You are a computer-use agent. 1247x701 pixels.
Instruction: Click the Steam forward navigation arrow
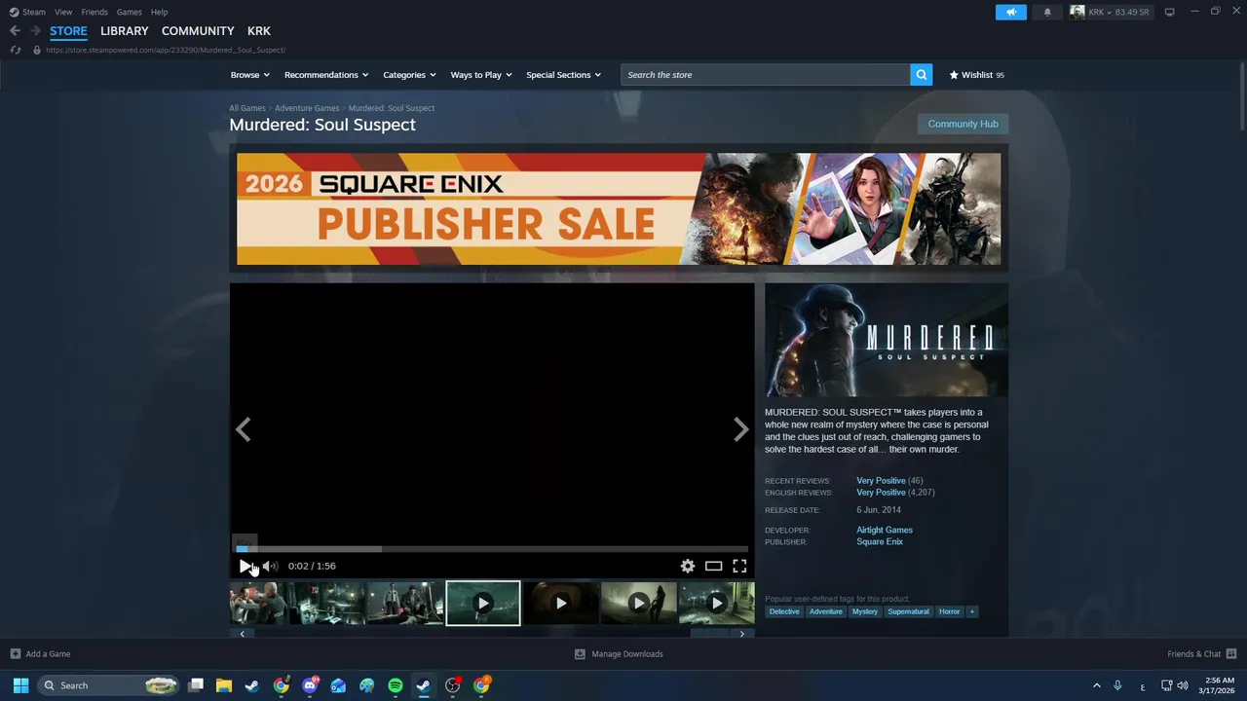[x=35, y=31]
